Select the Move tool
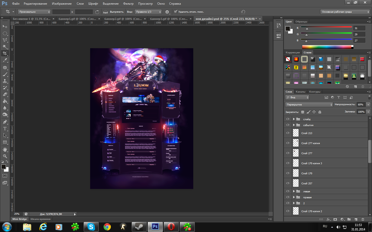Image resolution: width=372 pixels, height=232 pixels. [5, 26]
